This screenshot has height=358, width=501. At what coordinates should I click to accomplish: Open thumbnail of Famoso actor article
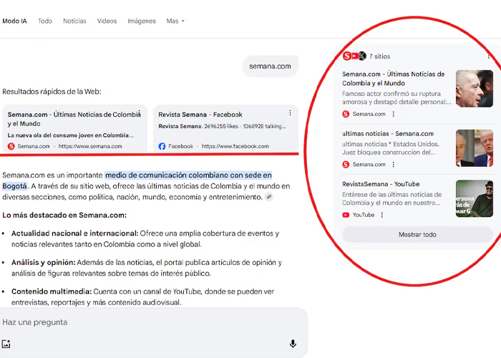pos(474,89)
